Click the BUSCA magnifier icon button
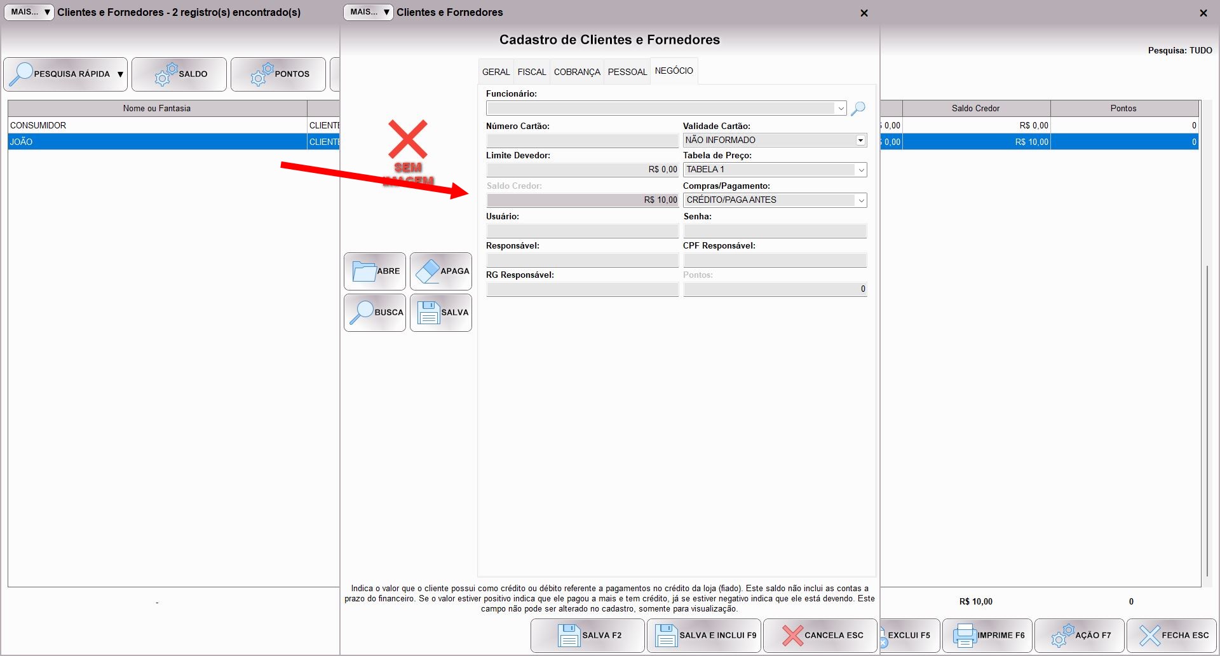The width and height of the screenshot is (1220, 656). 375,313
